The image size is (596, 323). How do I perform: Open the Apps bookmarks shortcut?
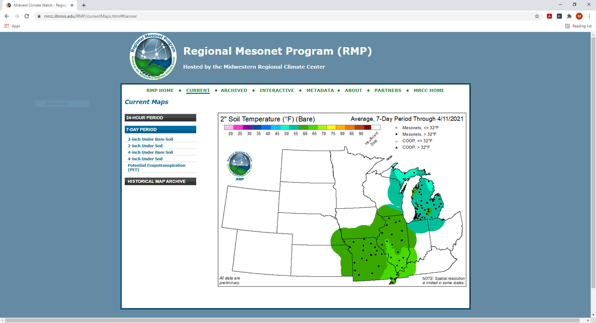click(x=12, y=26)
